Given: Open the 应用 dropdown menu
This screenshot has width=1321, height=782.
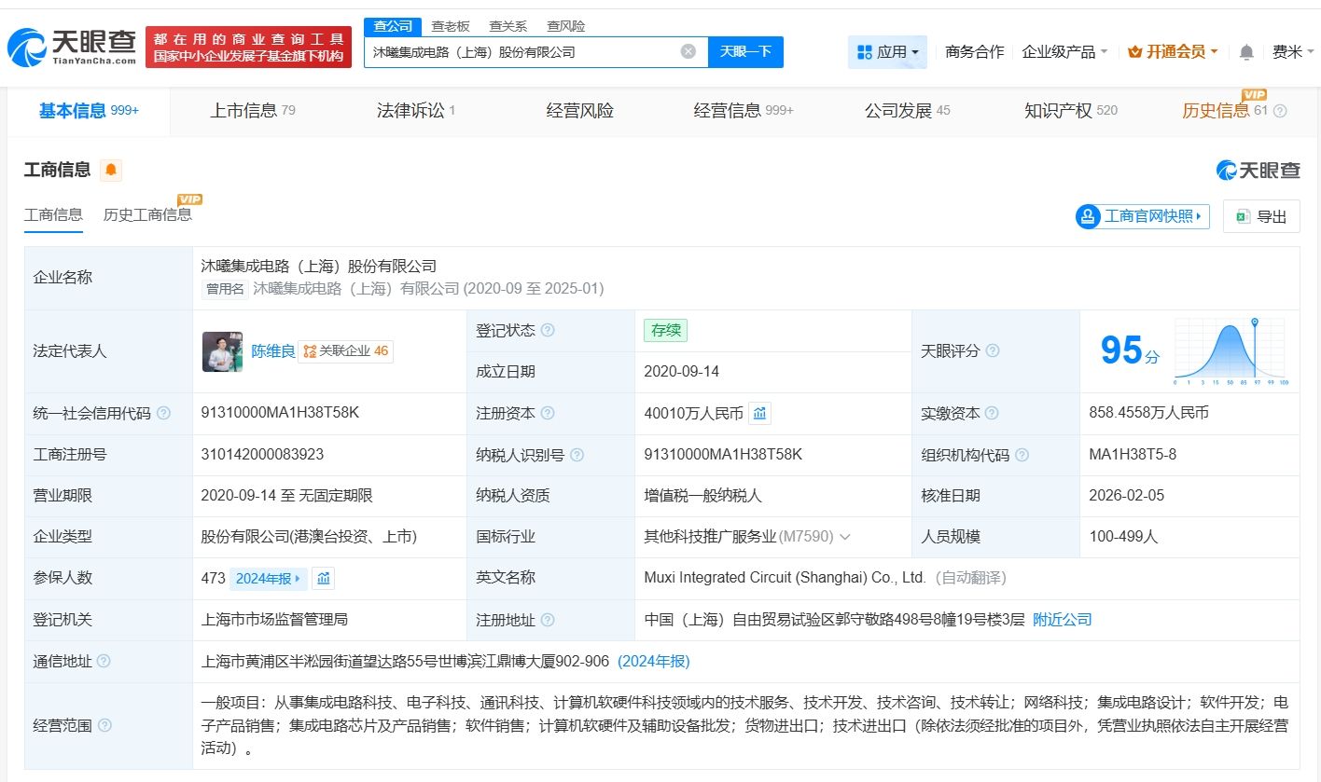Looking at the screenshot, I should (887, 52).
